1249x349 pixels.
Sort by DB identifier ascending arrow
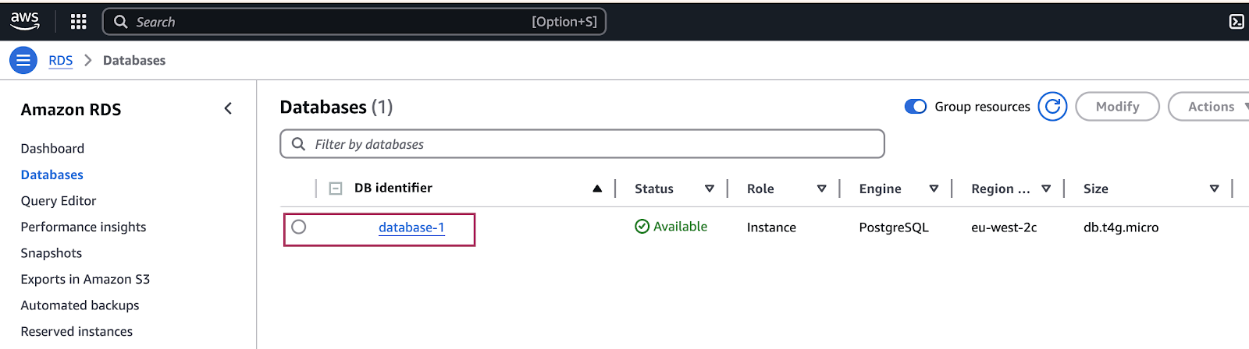pyautogui.click(x=597, y=189)
